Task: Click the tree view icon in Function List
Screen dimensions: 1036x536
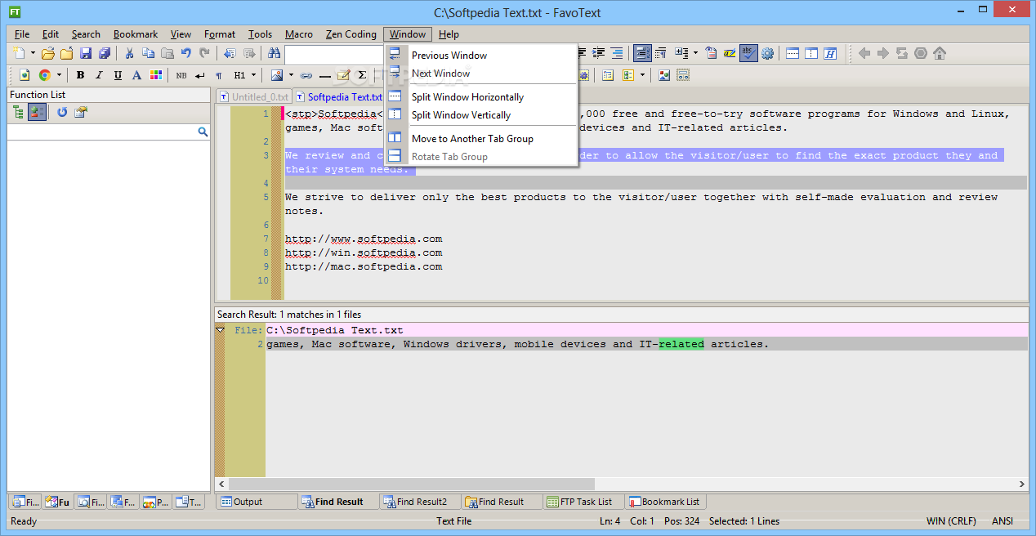Action: click(x=18, y=112)
